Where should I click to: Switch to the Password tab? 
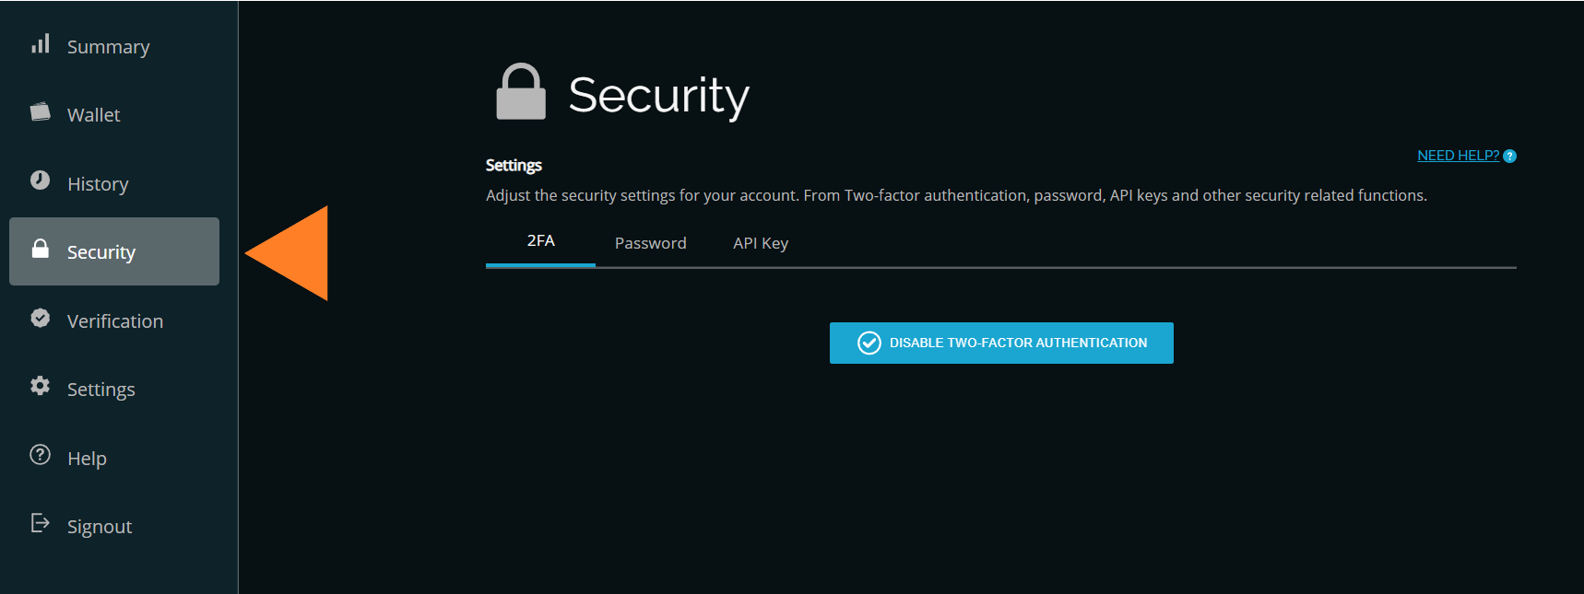coord(650,243)
